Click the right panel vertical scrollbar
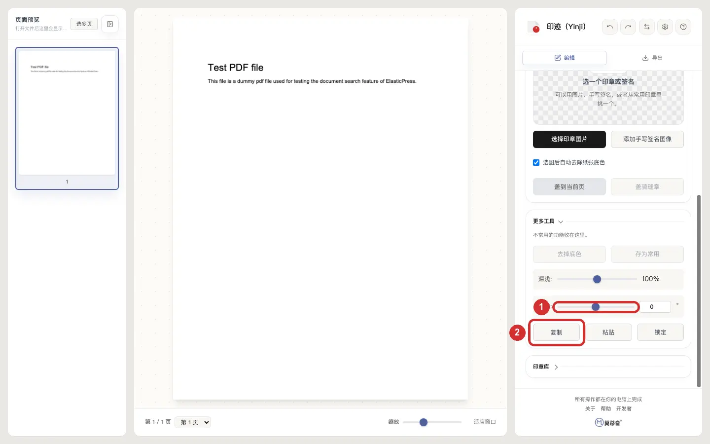The height and width of the screenshot is (444, 710). coord(699,291)
